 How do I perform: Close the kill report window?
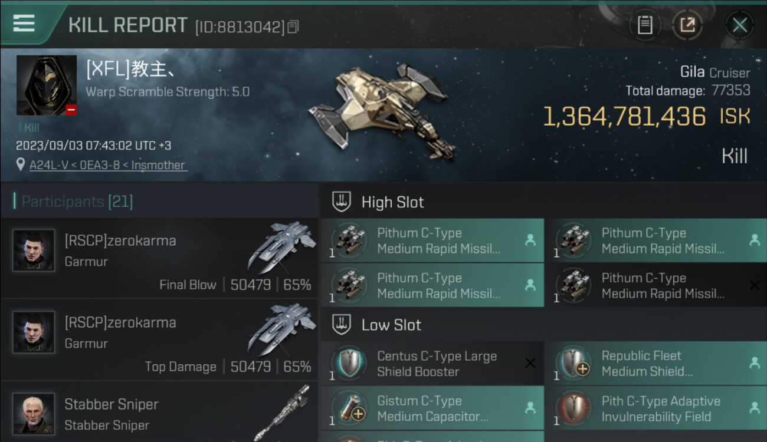tap(739, 25)
